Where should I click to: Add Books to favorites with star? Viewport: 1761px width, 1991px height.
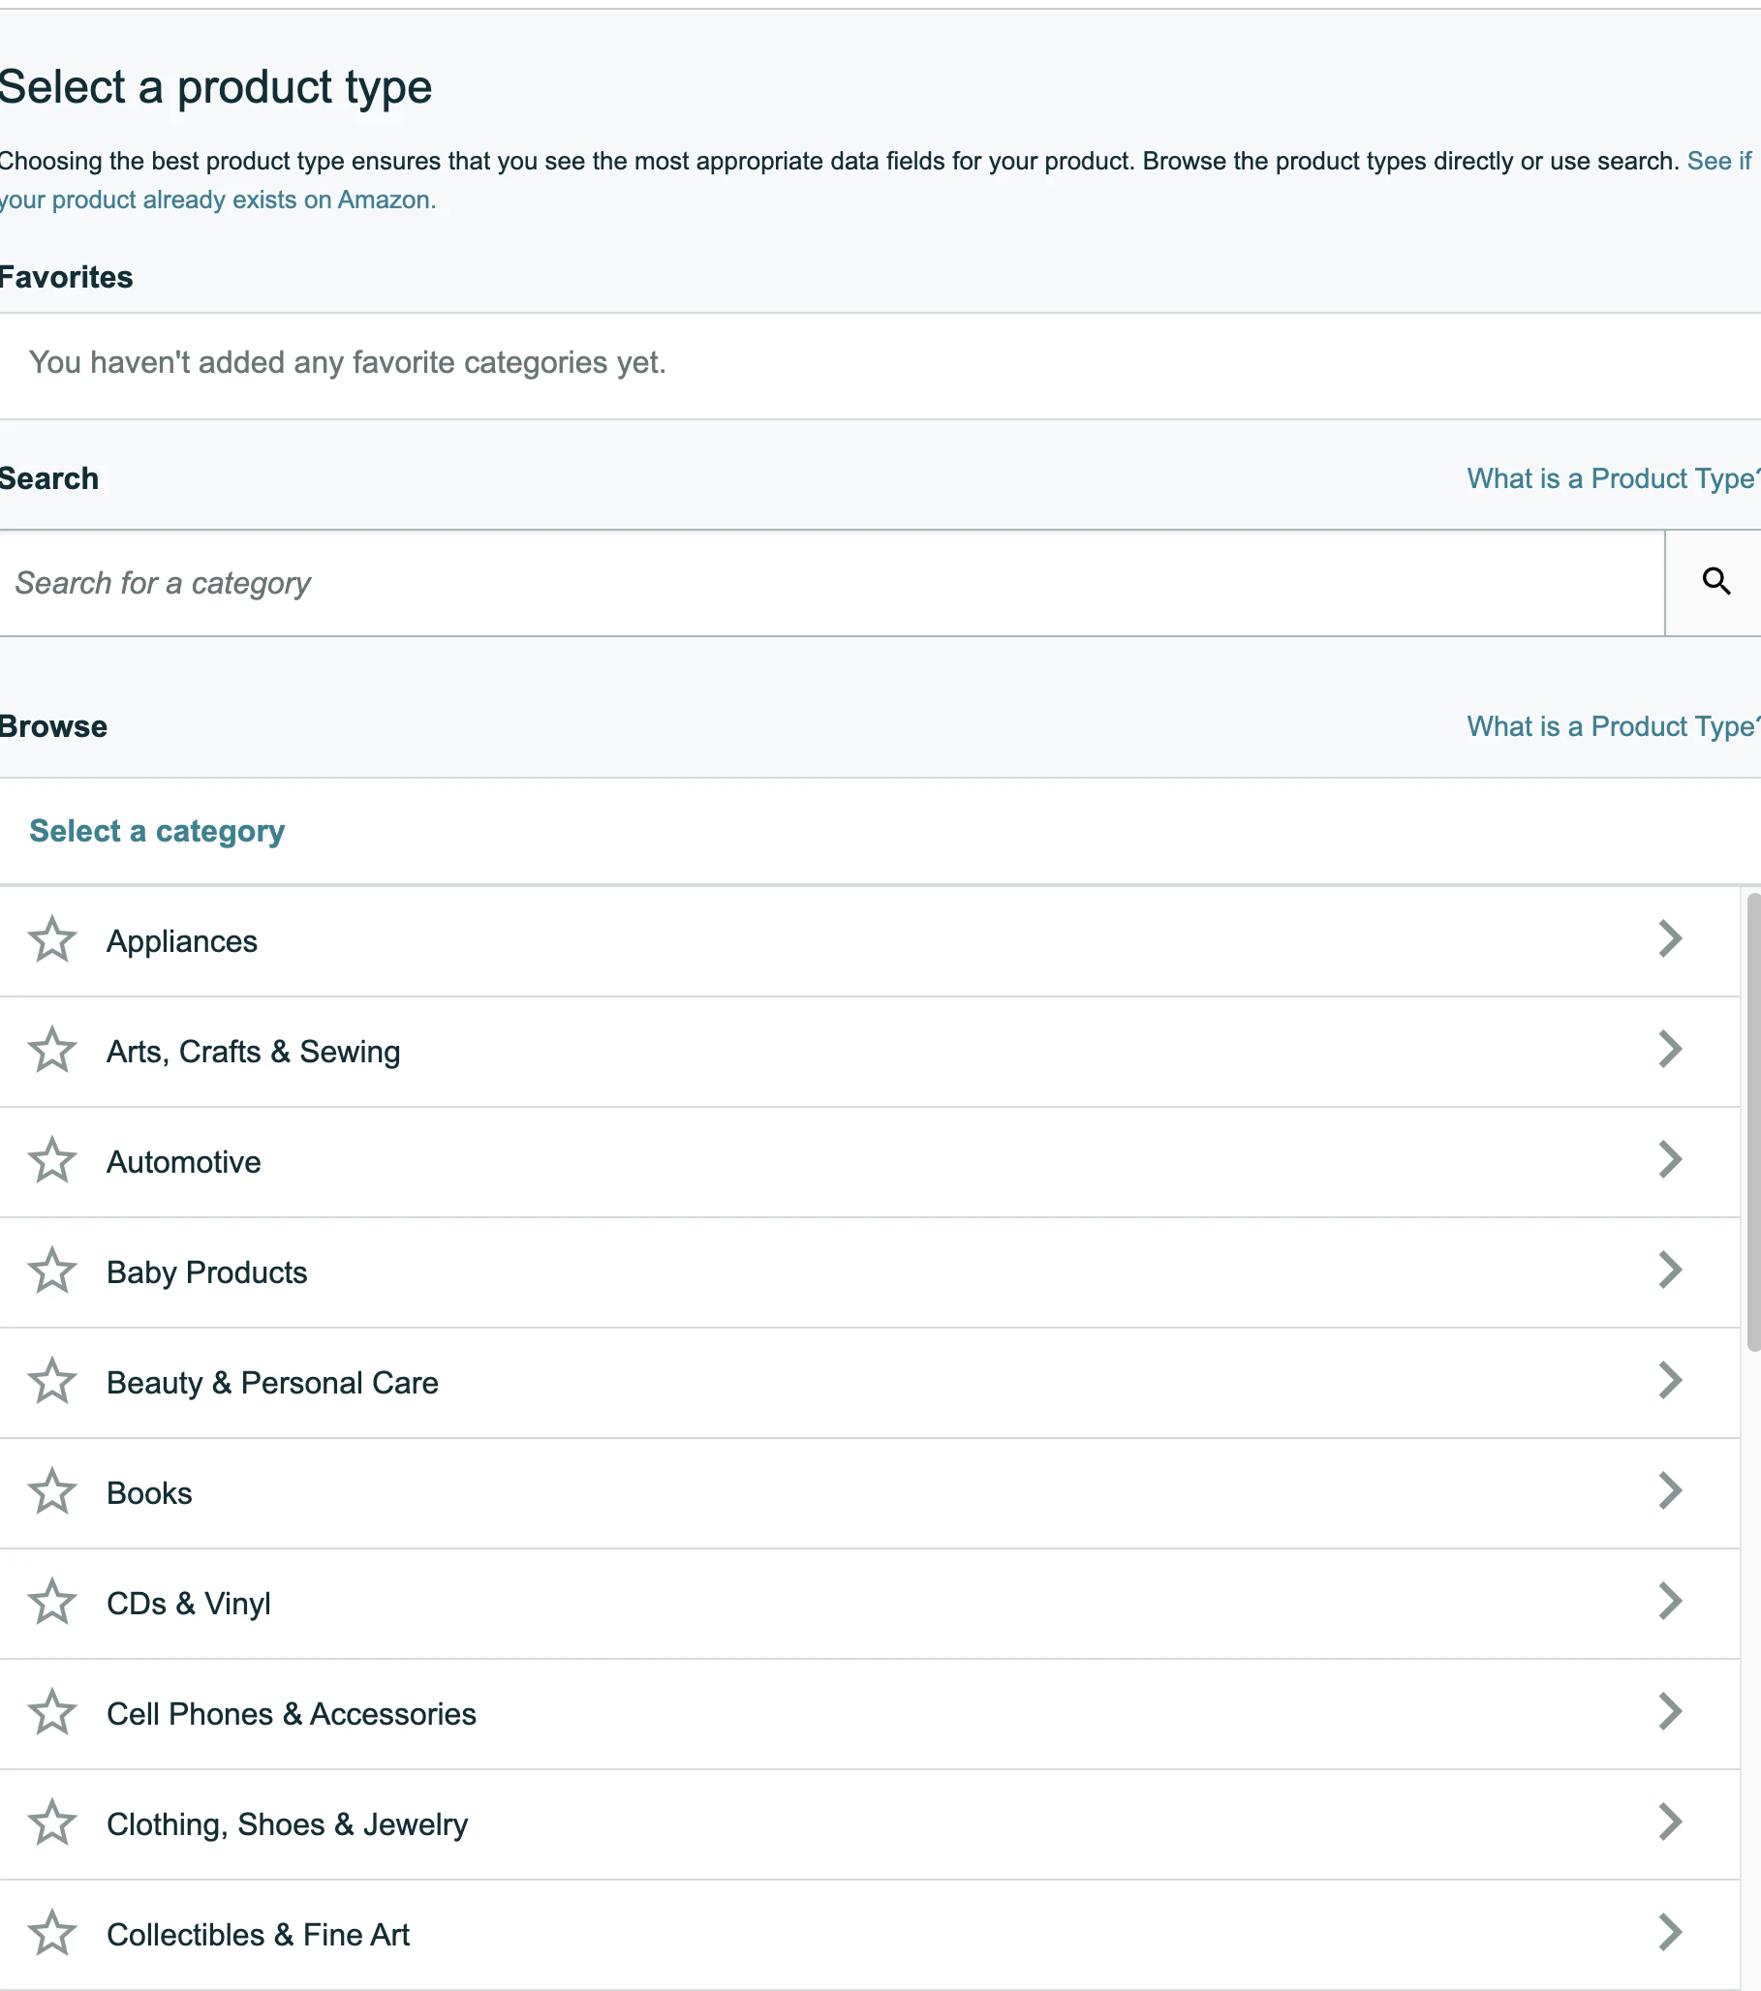tap(51, 1492)
